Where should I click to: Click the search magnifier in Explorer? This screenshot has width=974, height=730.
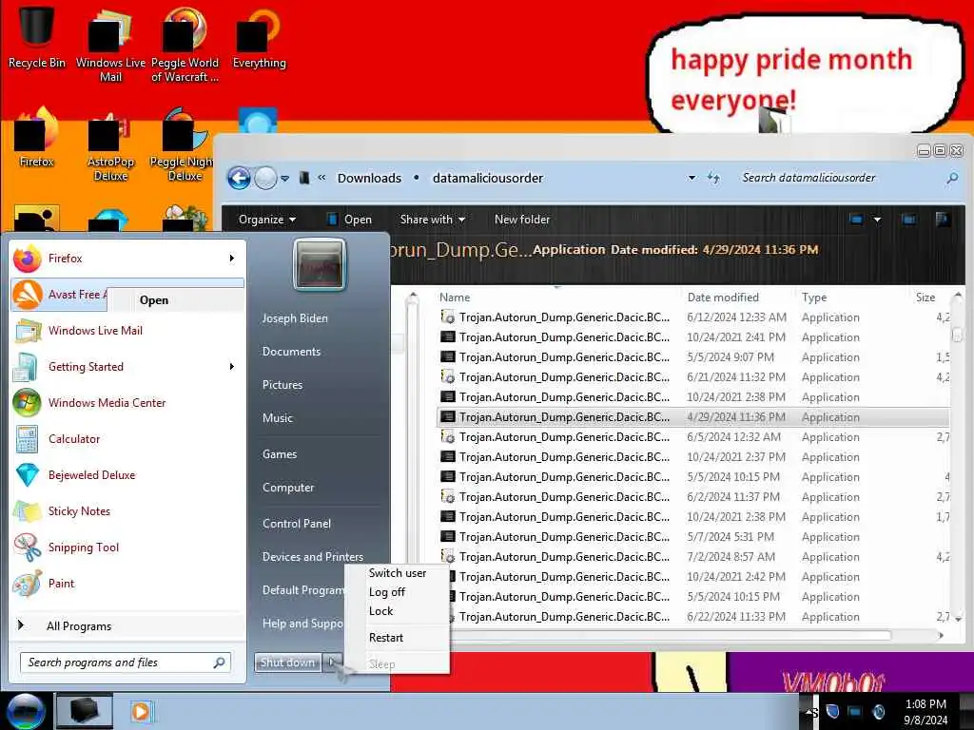(951, 178)
